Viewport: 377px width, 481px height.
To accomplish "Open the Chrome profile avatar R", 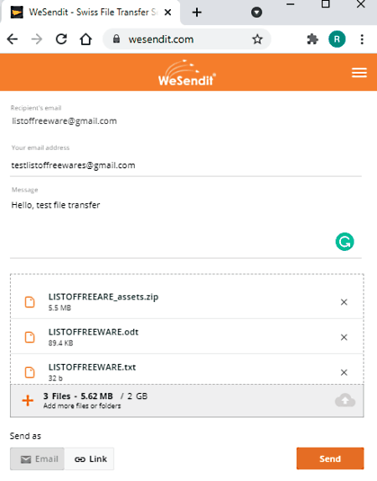I will click(337, 39).
